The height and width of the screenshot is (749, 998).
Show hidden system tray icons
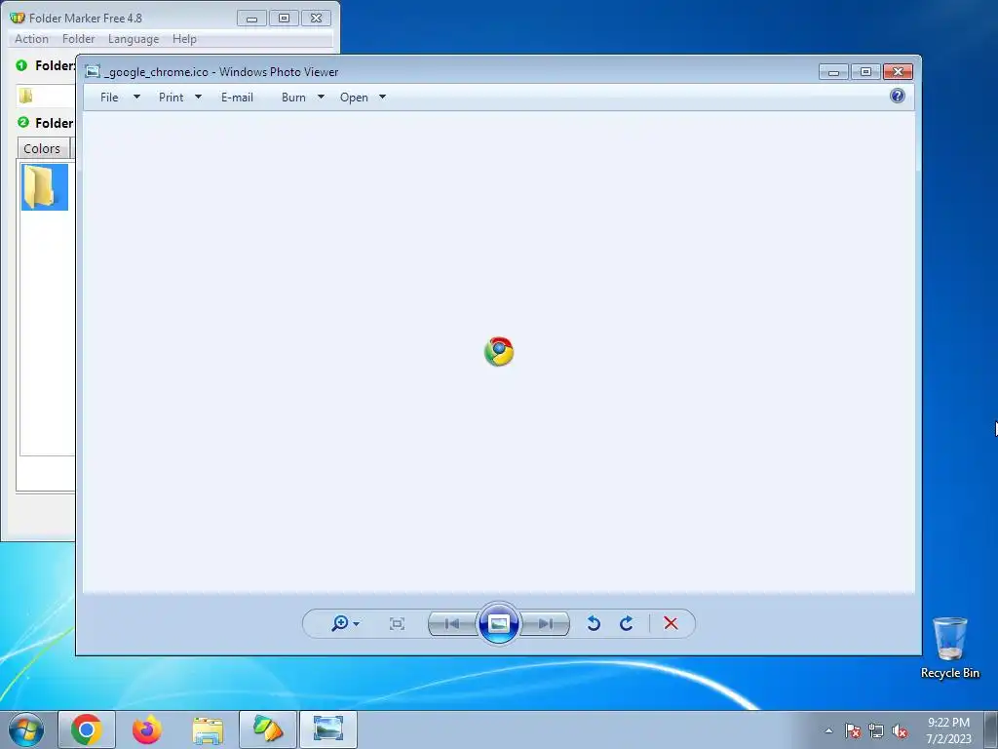828,730
